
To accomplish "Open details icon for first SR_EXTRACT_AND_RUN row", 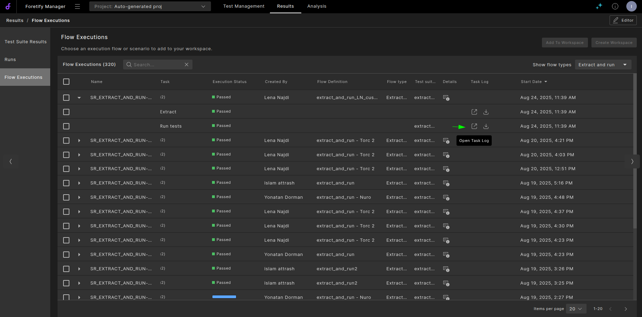I will 446,98.
